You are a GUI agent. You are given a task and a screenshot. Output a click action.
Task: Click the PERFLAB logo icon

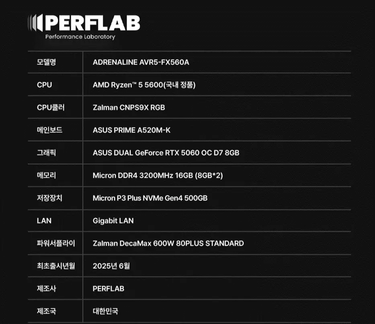coord(35,23)
